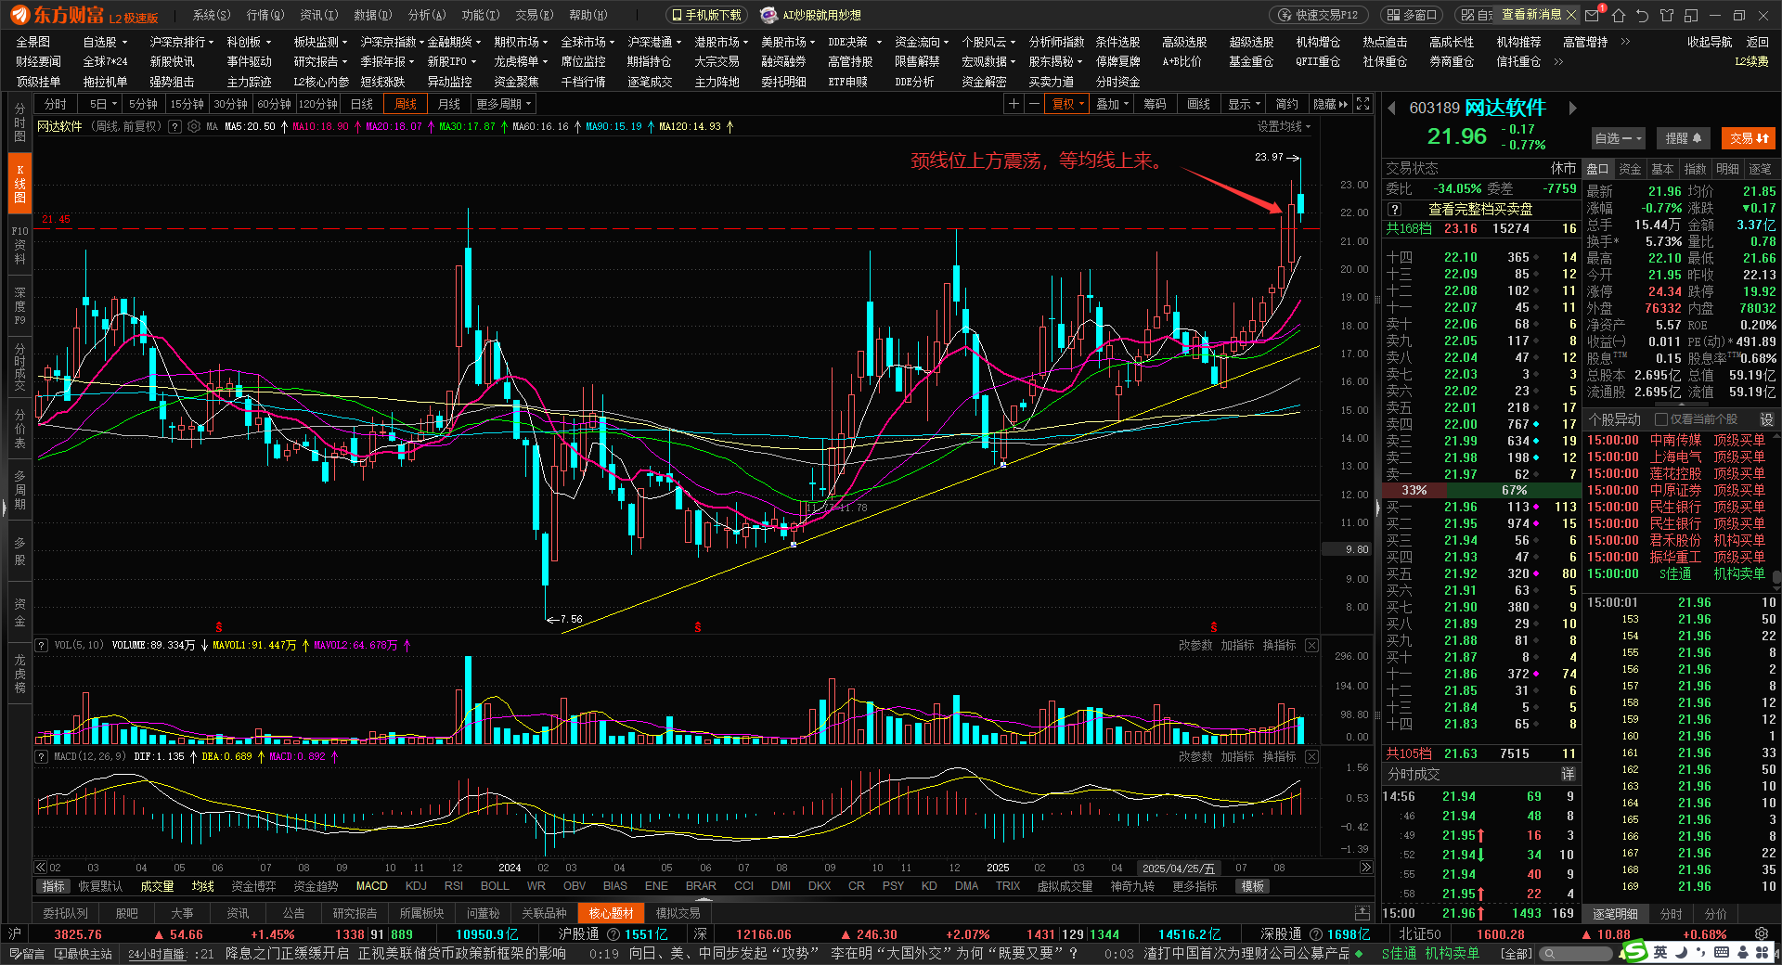Viewport: 1782px width, 965px height.
Task: Click the 多窗口 button
Action: pos(1413,15)
